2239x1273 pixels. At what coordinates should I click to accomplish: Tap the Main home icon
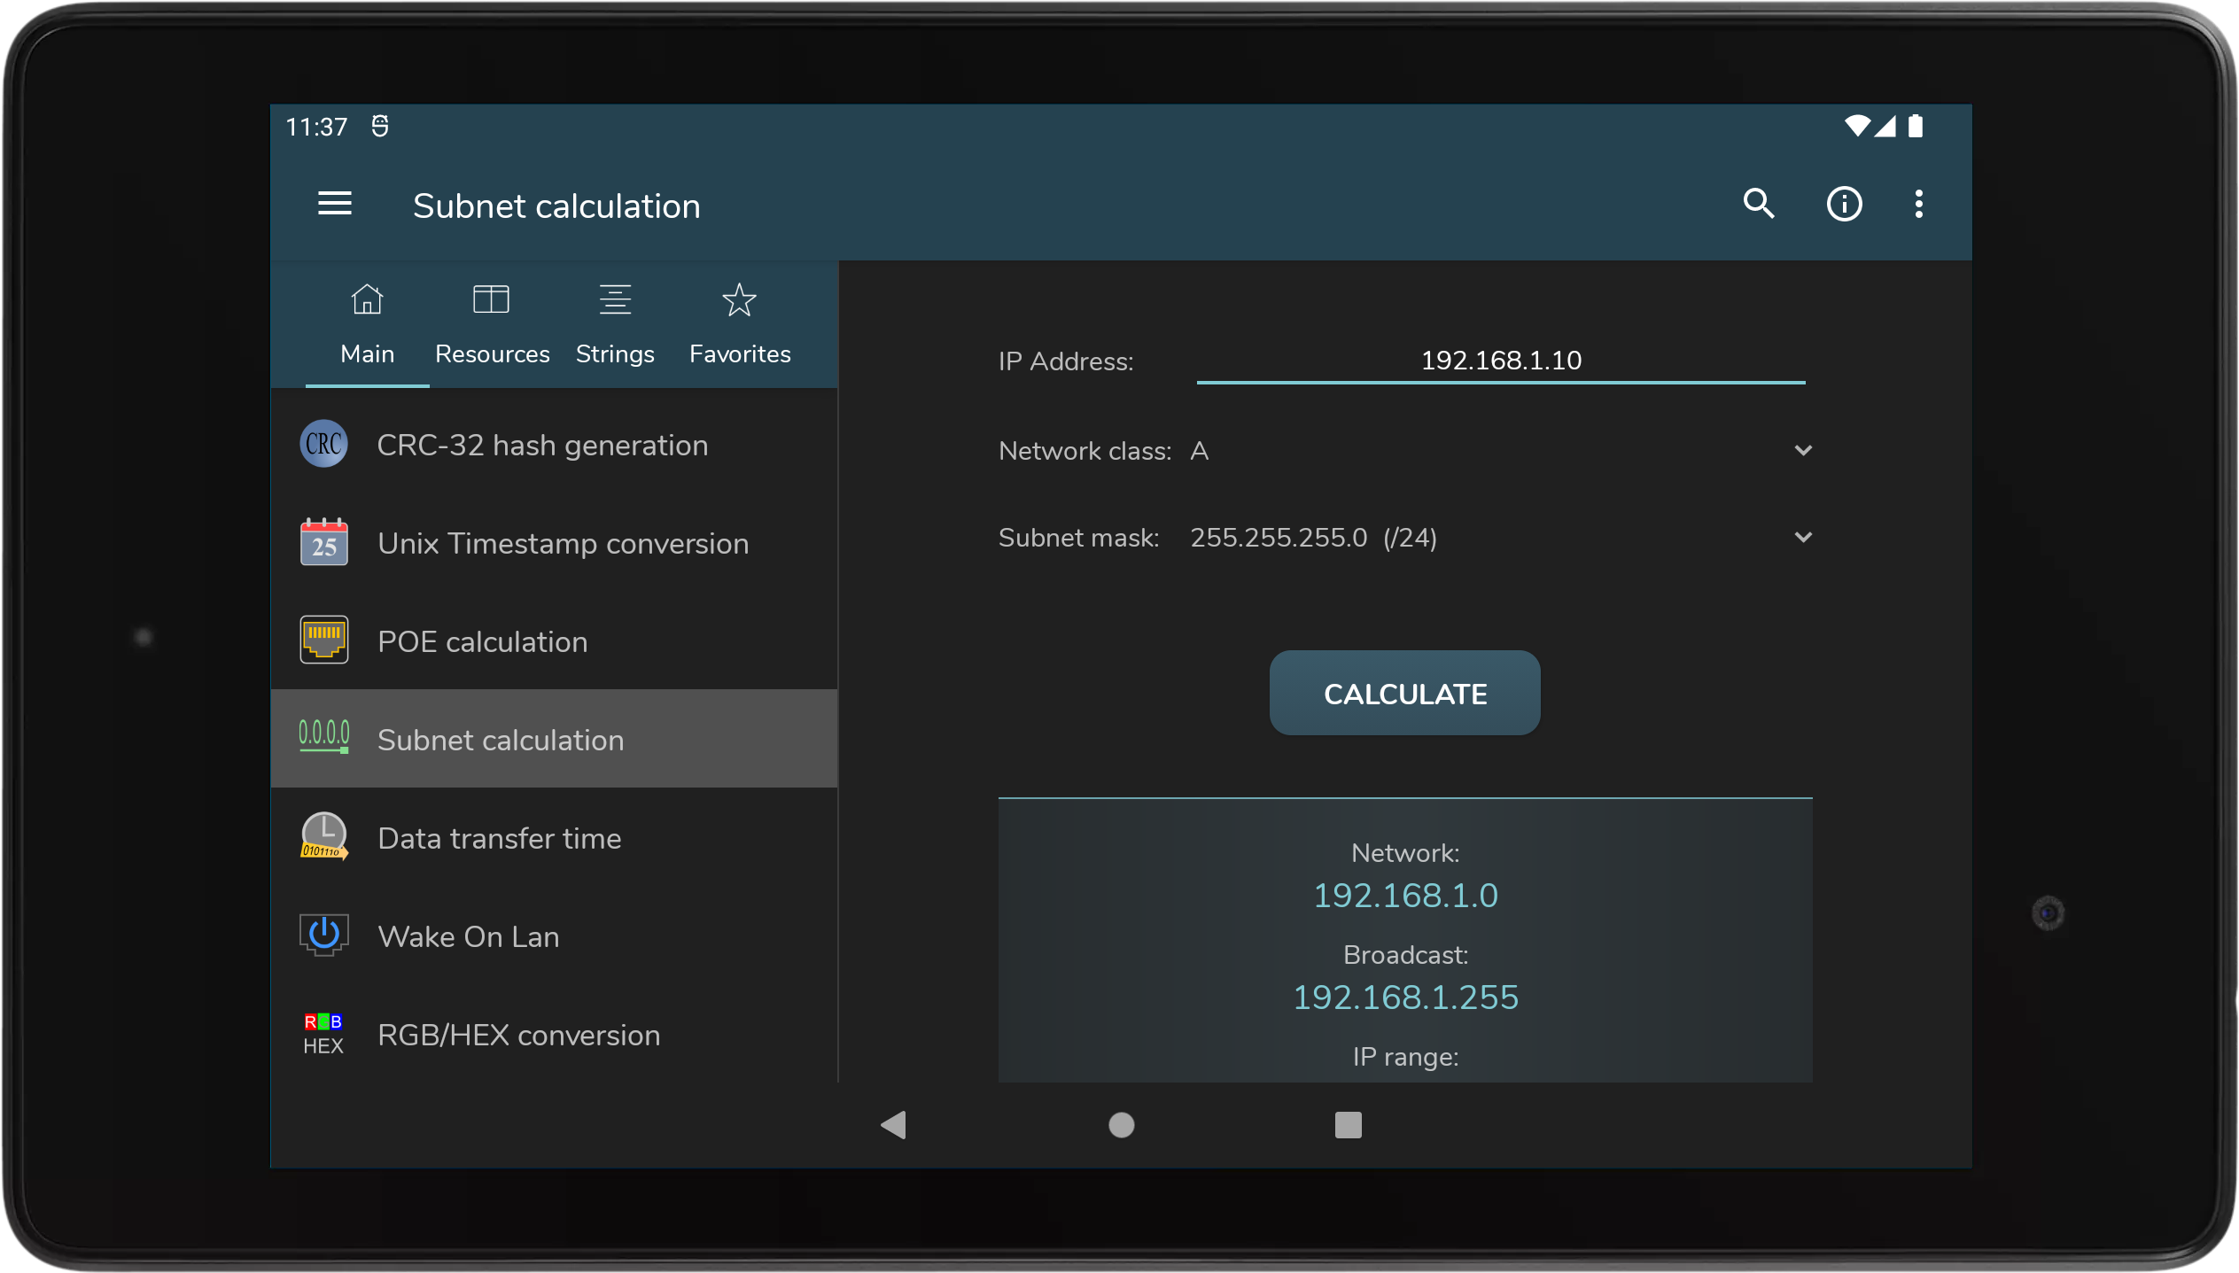pos(367,299)
